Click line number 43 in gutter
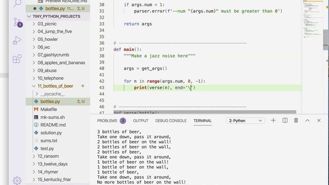This screenshot has width=329, height=185. [x=102, y=88]
